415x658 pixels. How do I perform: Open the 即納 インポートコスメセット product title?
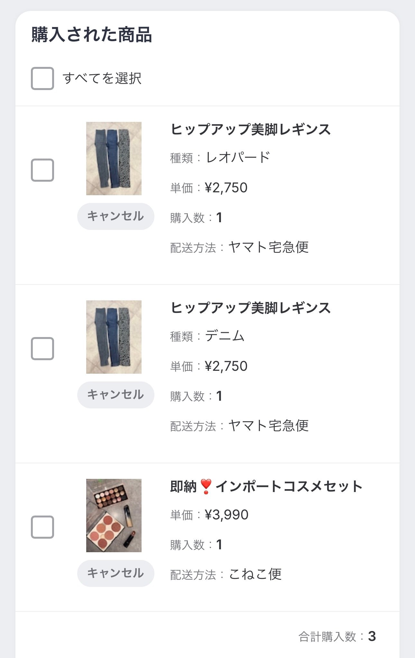[x=266, y=487]
